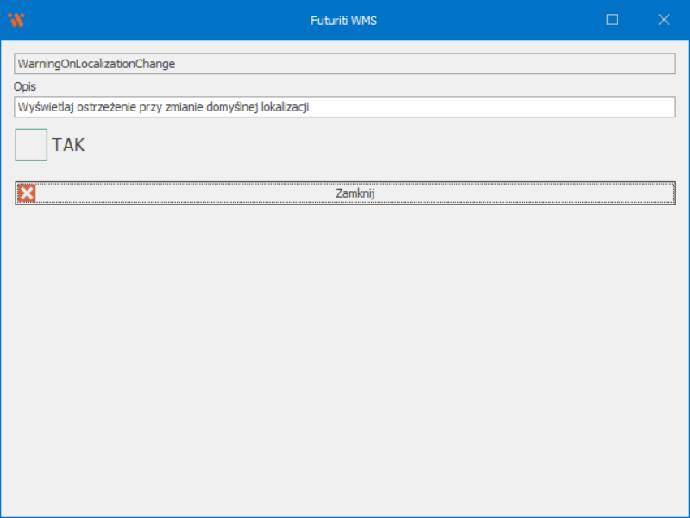Click the empty panel area below Zamknij
Viewport: 690px width, 518px height.
click(x=345, y=345)
